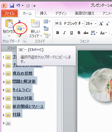Toggle Italic formatting
This screenshot has width=112, height=132.
click(65, 33)
